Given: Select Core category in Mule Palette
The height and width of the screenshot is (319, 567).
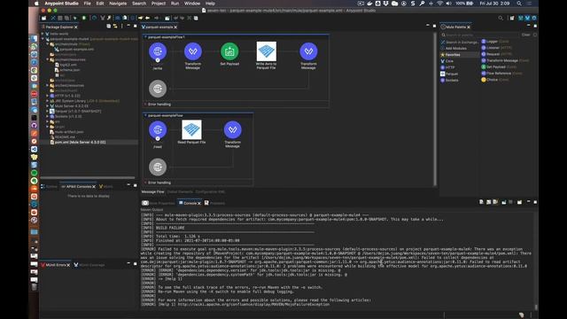Looking at the screenshot, I should [x=447, y=61].
